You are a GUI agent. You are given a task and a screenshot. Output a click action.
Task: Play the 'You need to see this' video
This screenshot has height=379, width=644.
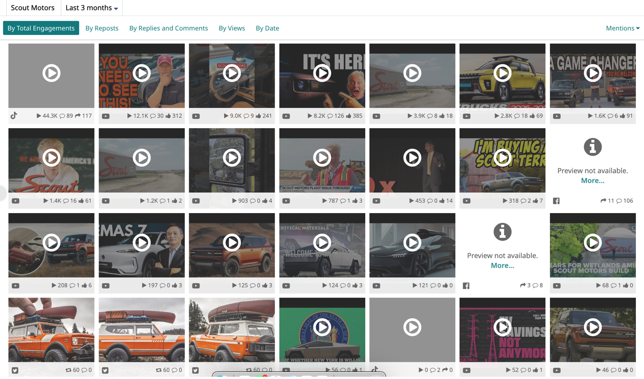(x=142, y=73)
